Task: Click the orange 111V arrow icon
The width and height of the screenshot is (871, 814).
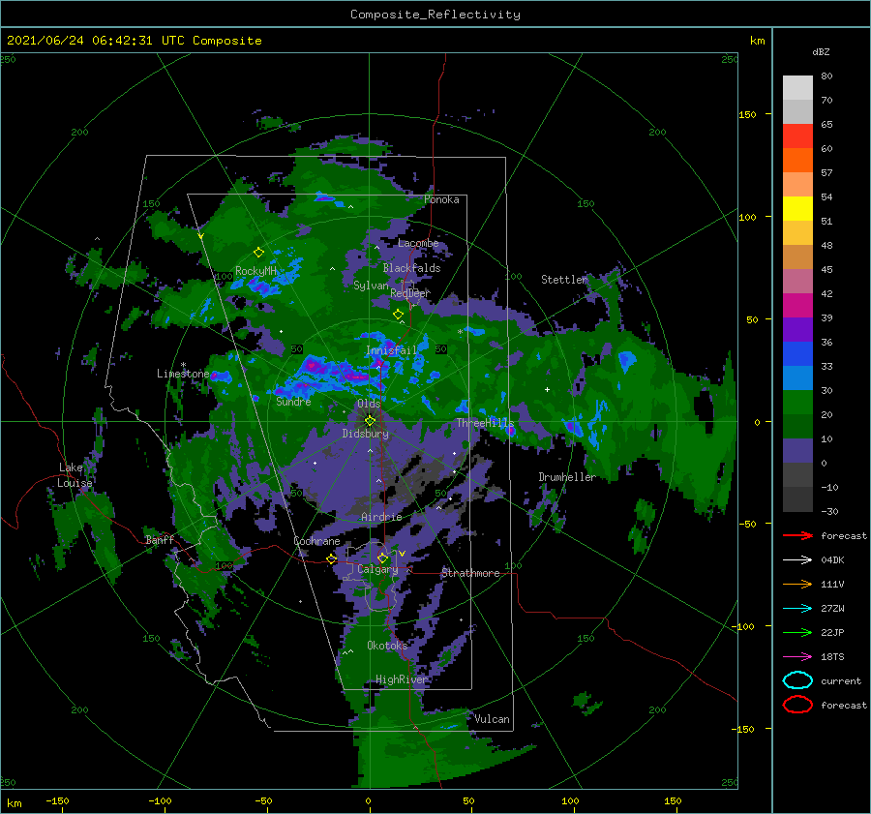Action: 797,584
